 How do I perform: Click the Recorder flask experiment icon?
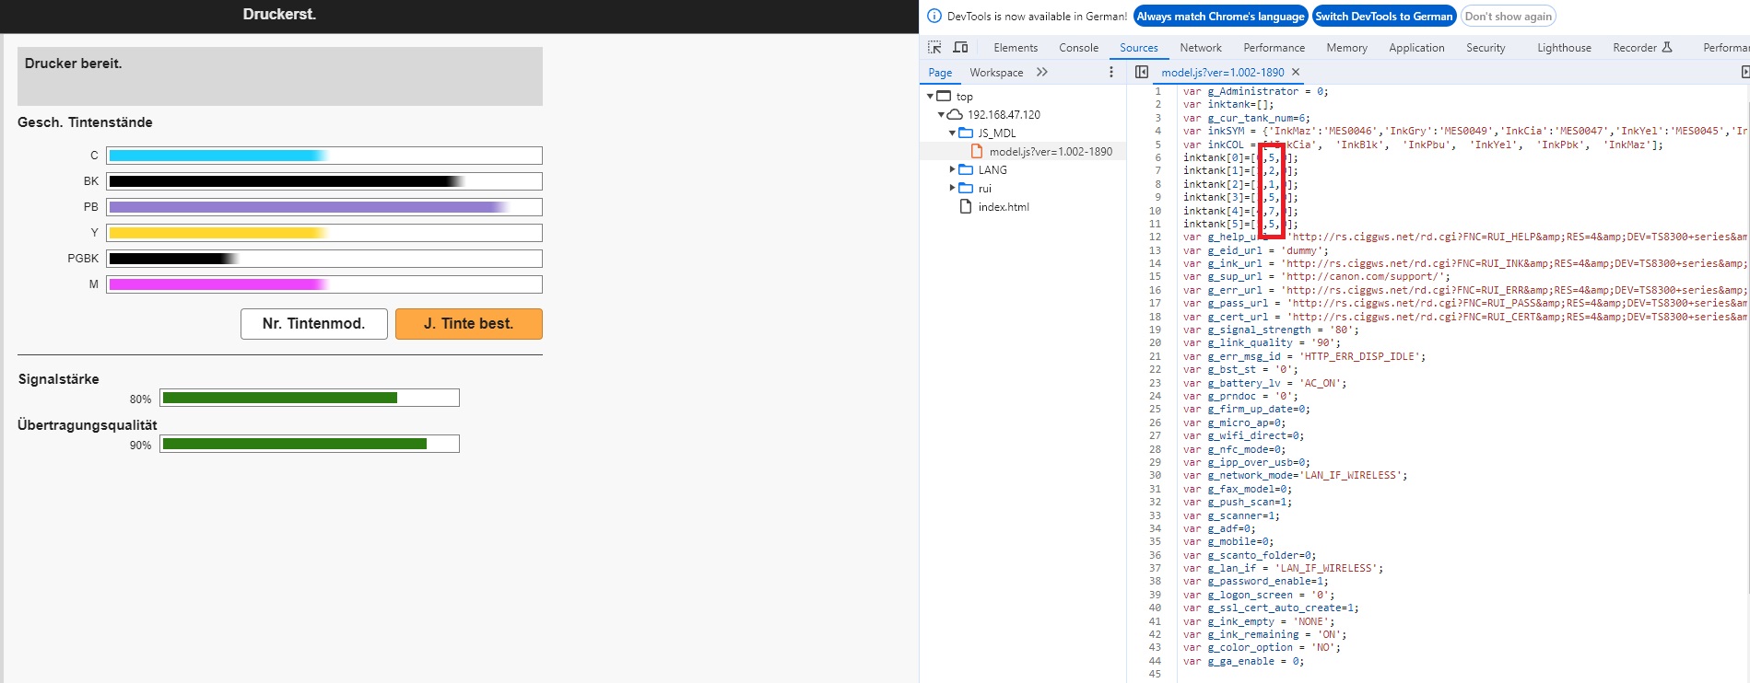tap(1666, 47)
